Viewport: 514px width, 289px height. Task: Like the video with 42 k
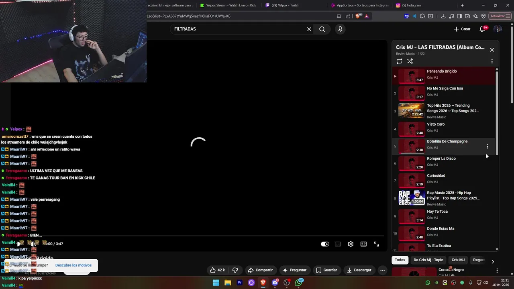(x=217, y=270)
